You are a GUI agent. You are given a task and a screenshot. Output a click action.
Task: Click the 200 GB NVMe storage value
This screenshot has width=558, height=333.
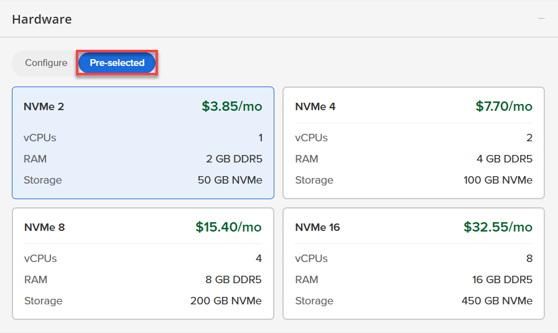pyautogui.click(x=226, y=301)
